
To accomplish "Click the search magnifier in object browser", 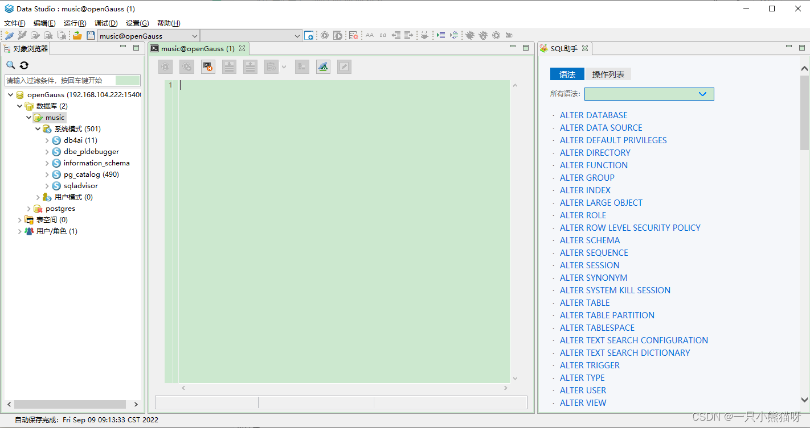I will coord(11,65).
